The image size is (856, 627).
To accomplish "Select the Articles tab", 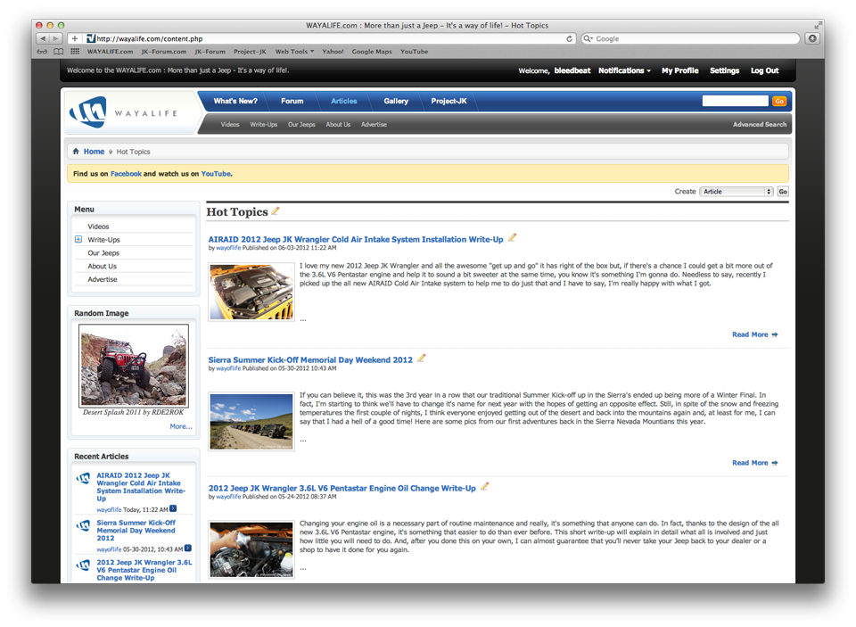I will click(x=344, y=101).
